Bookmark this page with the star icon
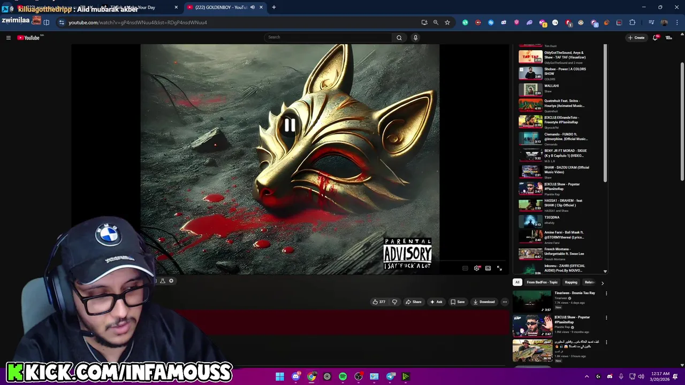 [447, 22]
